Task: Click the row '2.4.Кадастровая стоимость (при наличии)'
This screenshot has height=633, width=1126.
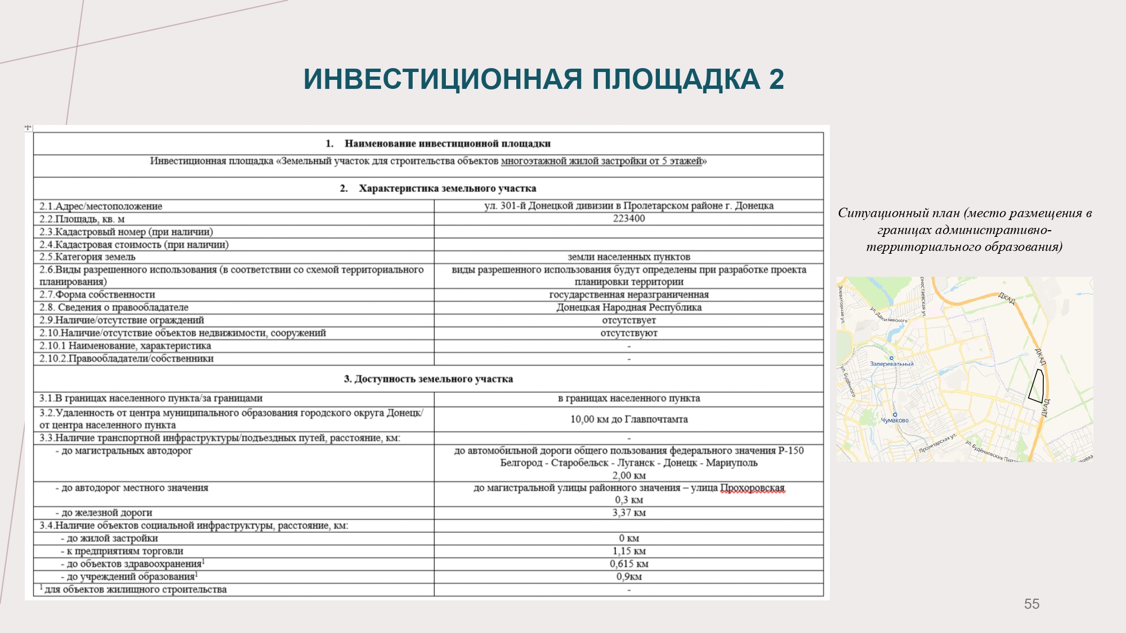Action: tap(428, 245)
